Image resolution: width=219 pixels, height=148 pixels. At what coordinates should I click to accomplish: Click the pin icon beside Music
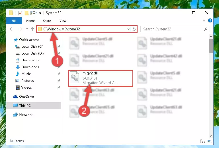click(x=59, y=74)
